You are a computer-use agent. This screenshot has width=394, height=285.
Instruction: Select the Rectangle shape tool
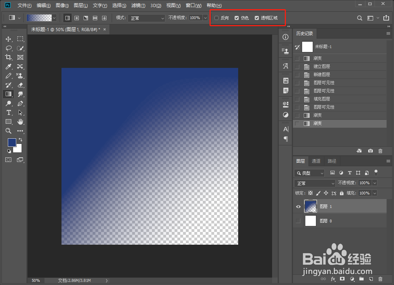coord(8,122)
